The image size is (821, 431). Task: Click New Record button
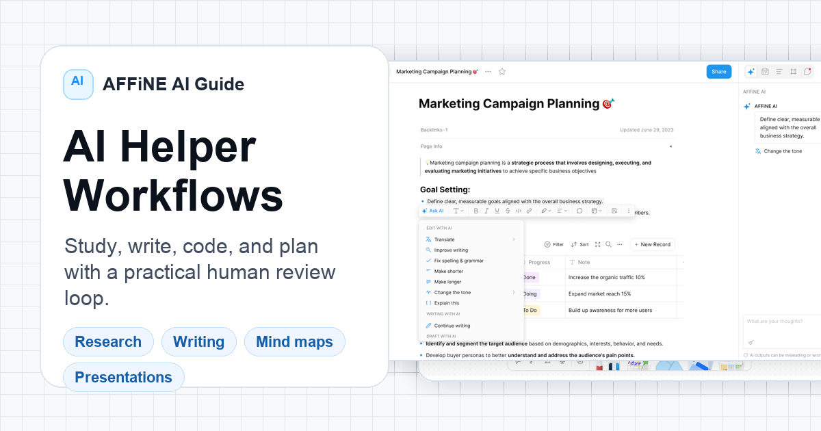tap(653, 244)
